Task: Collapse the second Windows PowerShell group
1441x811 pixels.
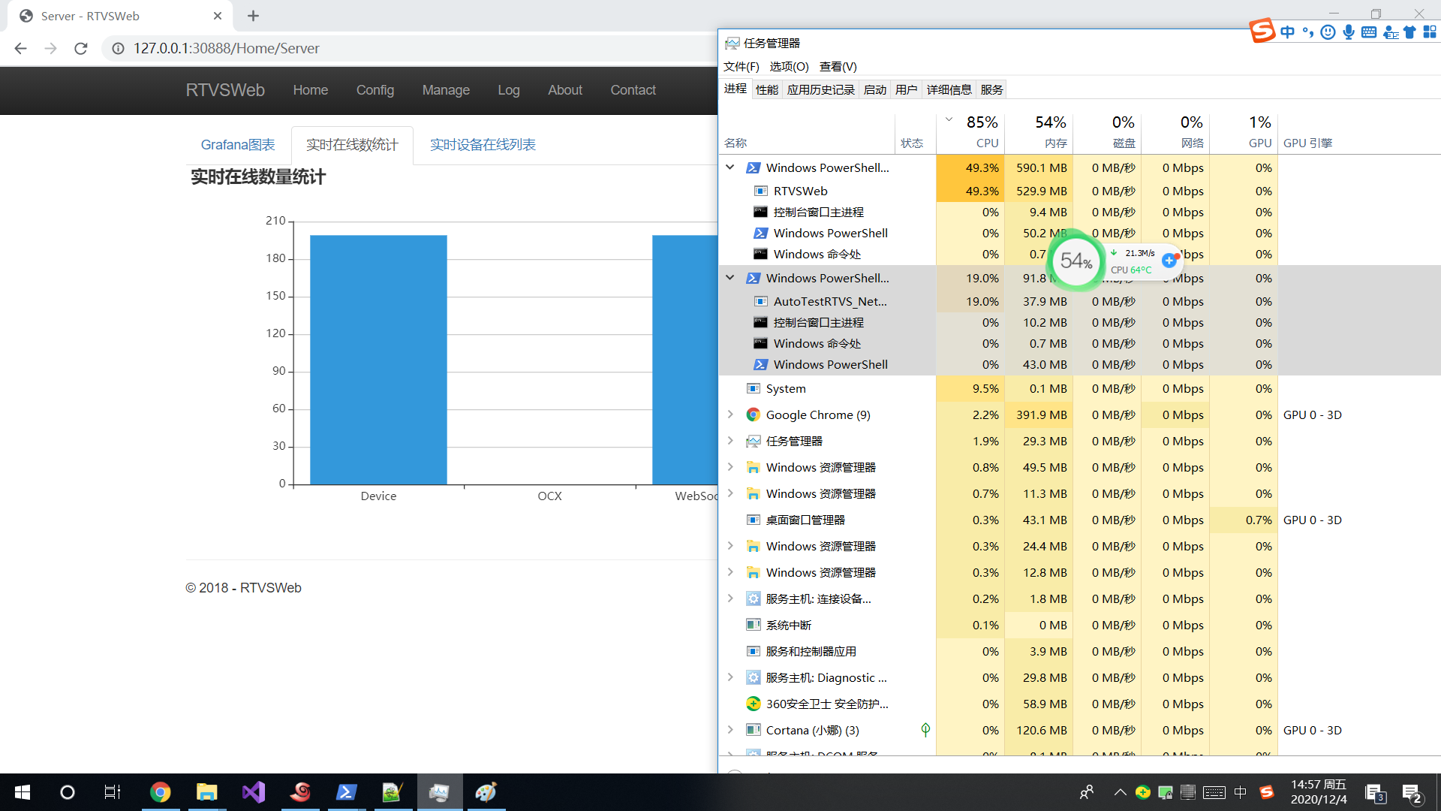Action: coord(730,278)
